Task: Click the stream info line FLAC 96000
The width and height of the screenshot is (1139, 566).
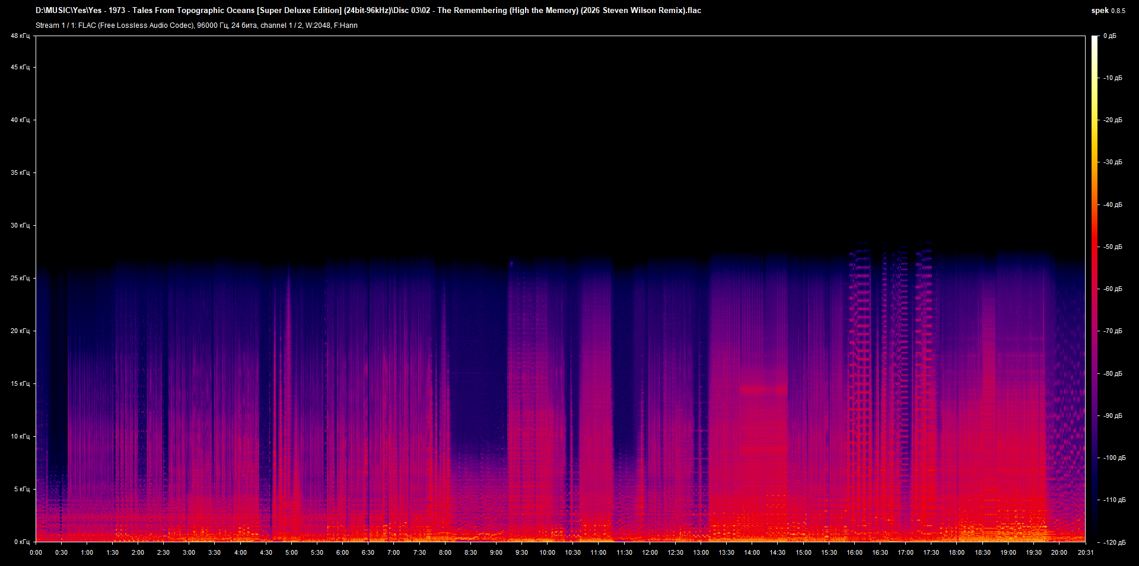Action: (196, 25)
